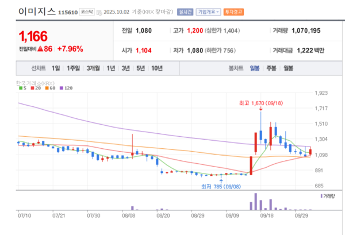
Task: Click the purple 120-day moving average legend
Action: click(x=67, y=88)
